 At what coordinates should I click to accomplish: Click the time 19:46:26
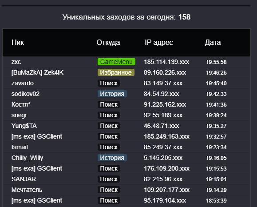click(x=216, y=73)
